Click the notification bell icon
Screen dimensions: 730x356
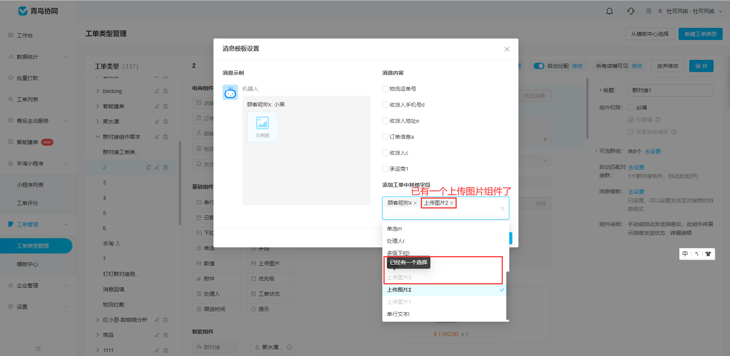[x=610, y=11]
